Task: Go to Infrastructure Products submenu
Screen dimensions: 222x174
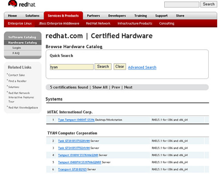Action: 135,24
